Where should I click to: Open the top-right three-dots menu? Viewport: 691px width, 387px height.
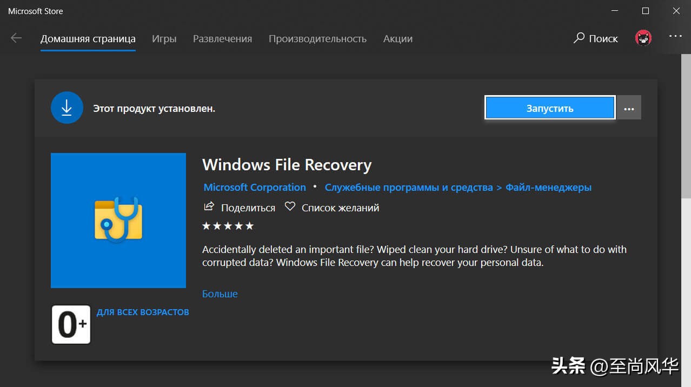[x=675, y=36]
